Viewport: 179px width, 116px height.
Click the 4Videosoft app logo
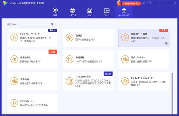[x=5, y=3]
